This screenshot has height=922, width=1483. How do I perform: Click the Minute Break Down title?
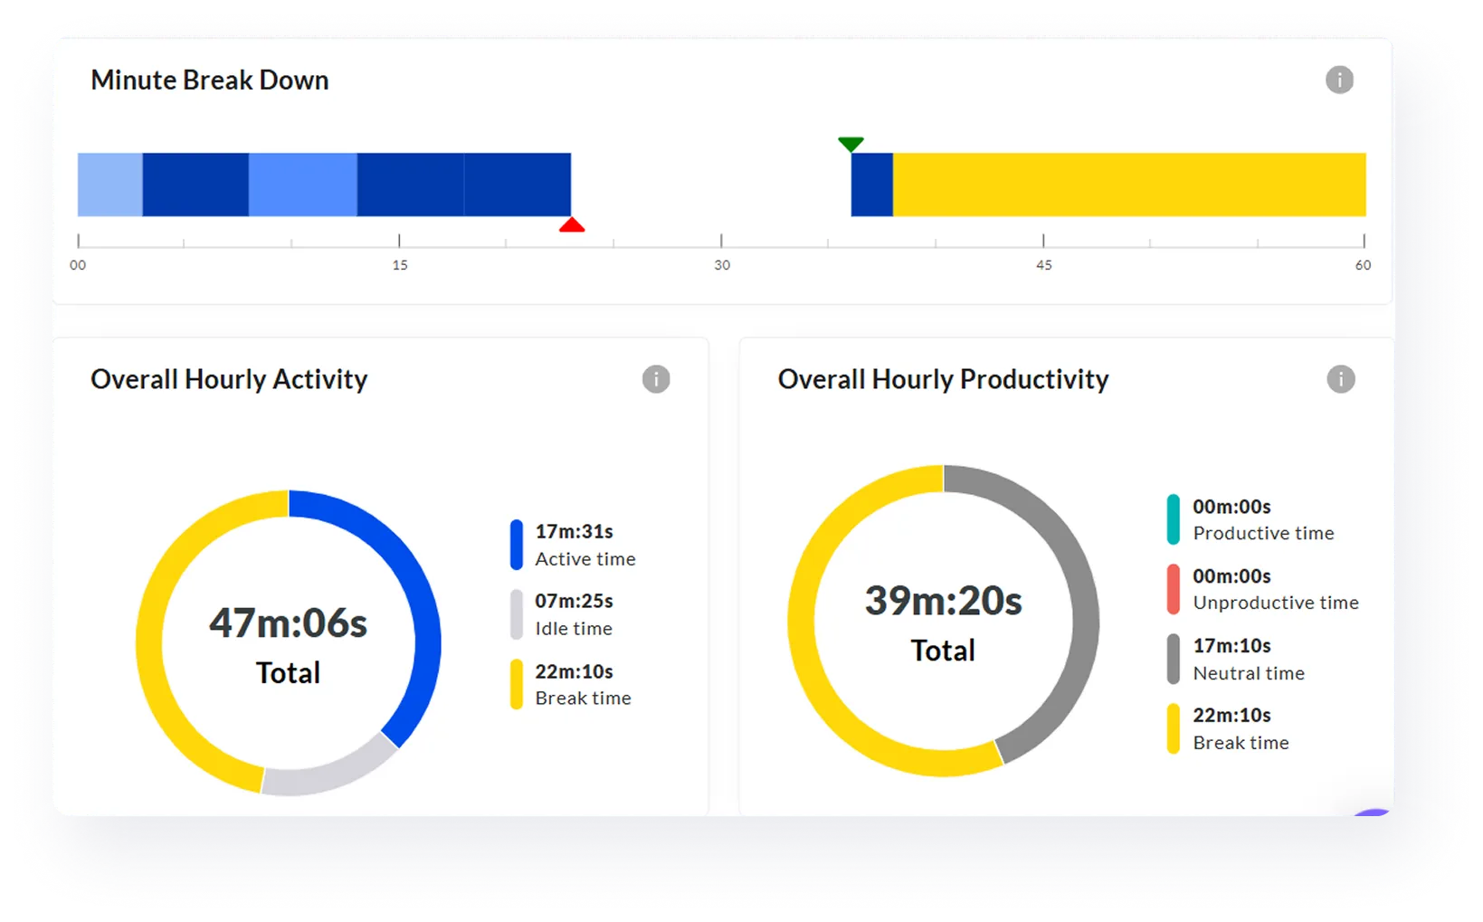tap(209, 80)
